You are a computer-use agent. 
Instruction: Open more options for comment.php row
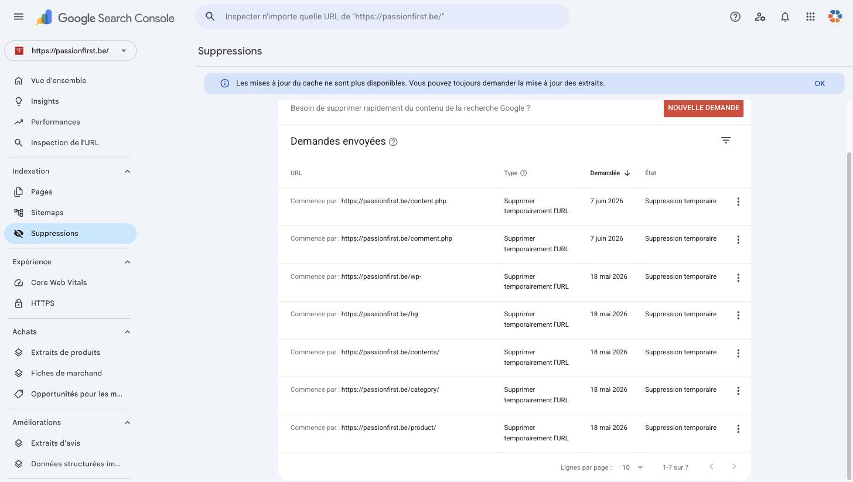pos(738,240)
